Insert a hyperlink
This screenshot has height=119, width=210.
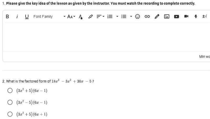click(x=147, y=17)
